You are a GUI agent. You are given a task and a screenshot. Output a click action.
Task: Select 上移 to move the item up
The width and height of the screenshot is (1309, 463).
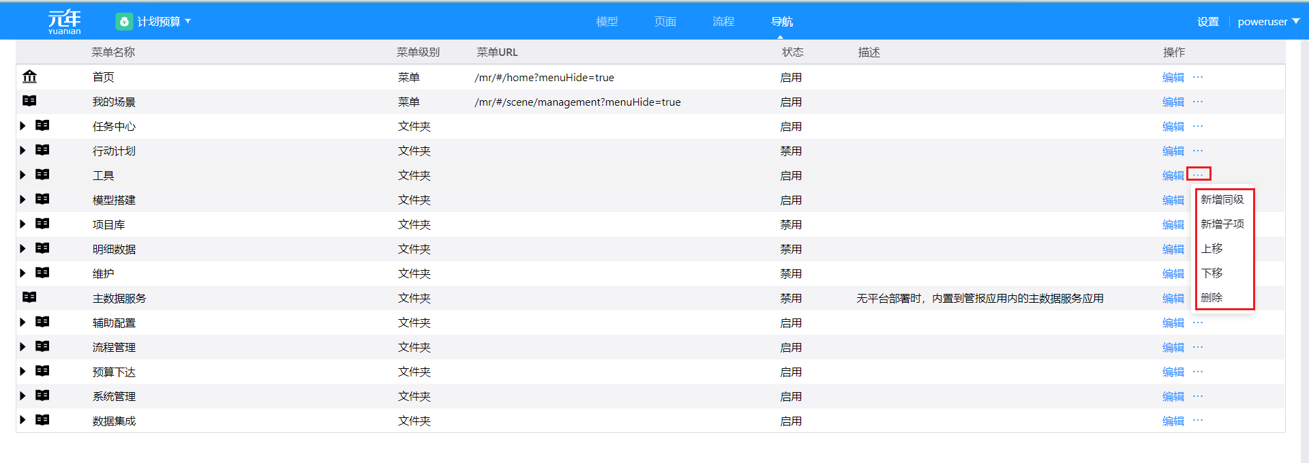(1212, 249)
